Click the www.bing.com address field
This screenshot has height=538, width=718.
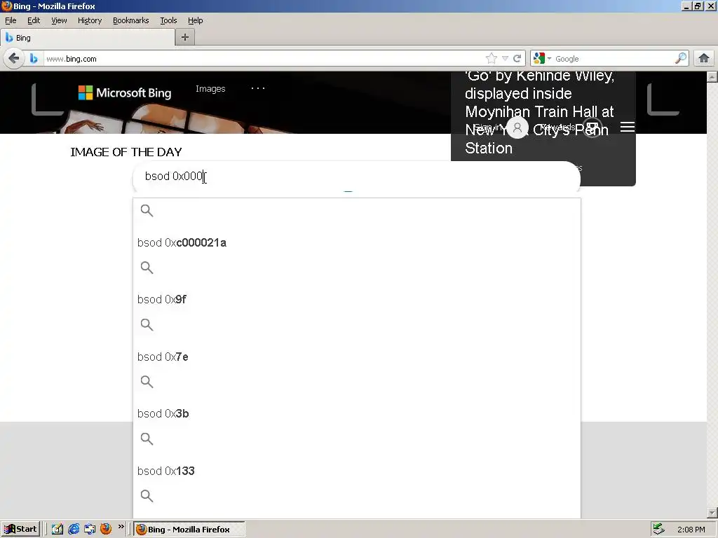click(x=264, y=59)
